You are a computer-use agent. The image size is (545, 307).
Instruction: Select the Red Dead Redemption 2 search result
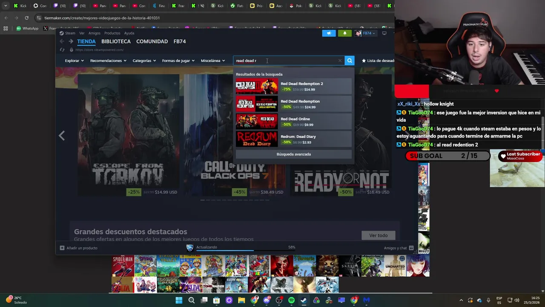294,87
